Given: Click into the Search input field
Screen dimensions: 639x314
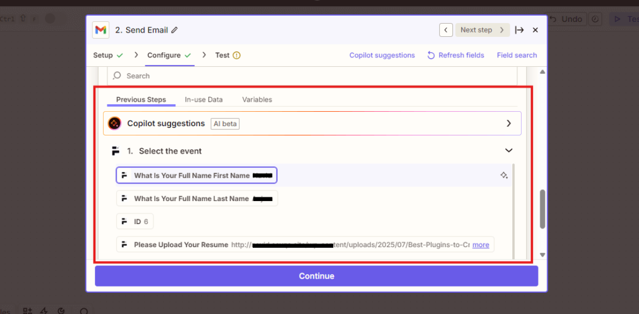Looking at the screenshot, I should [312, 76].
